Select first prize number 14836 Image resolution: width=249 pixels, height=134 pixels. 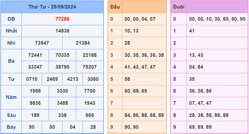[62, 31]
